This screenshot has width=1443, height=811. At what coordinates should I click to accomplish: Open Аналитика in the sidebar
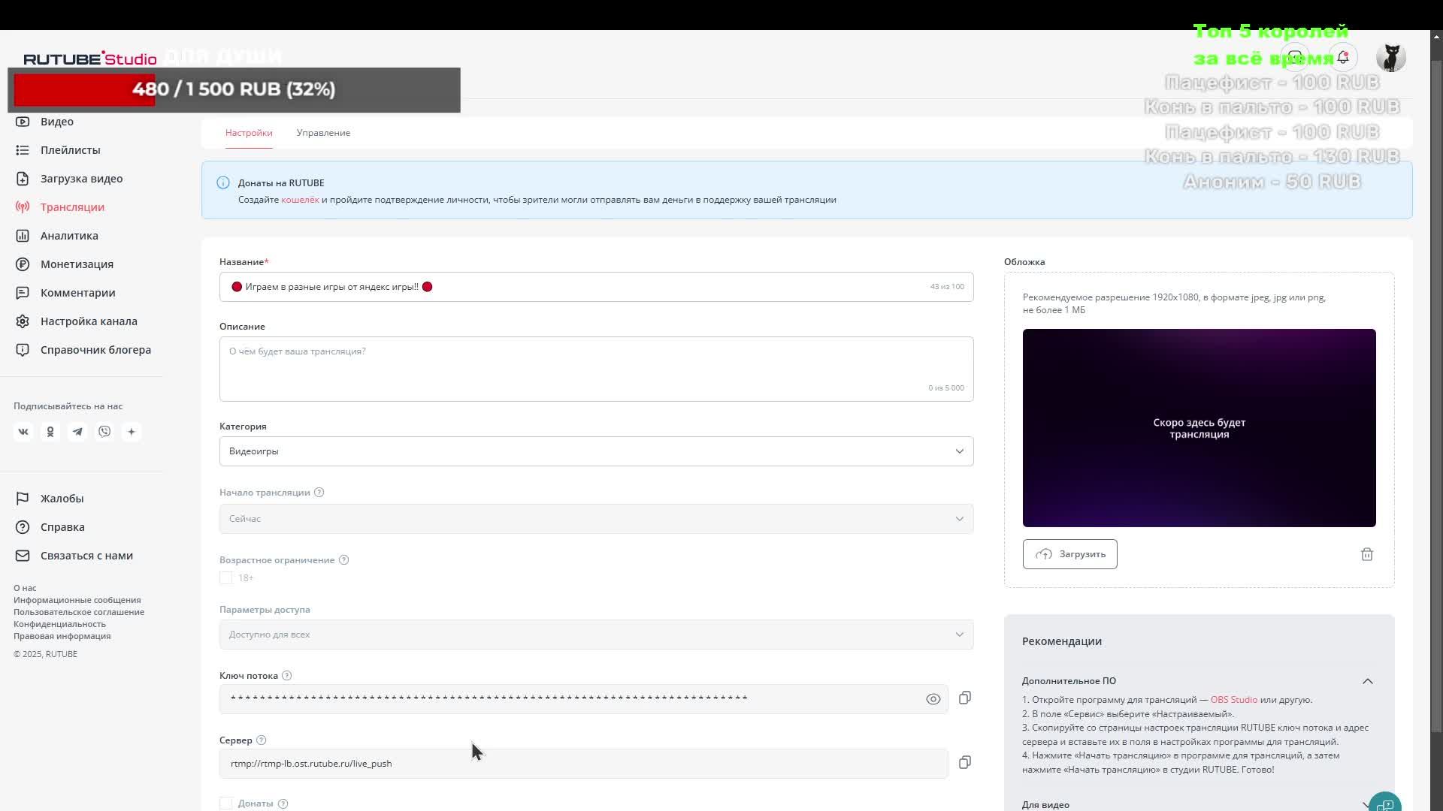pyautogui.click(x=69, y=236)
